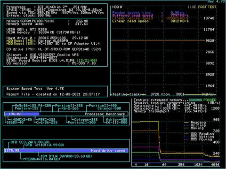Click the Hard drive speed blue bar
The height and width of the screenshot is (169, 226).
66,151
